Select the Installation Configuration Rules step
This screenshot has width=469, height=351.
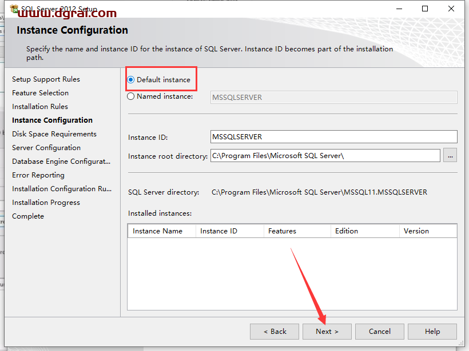62,189
